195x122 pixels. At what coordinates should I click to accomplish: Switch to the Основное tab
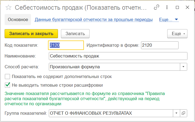[18, 19]
